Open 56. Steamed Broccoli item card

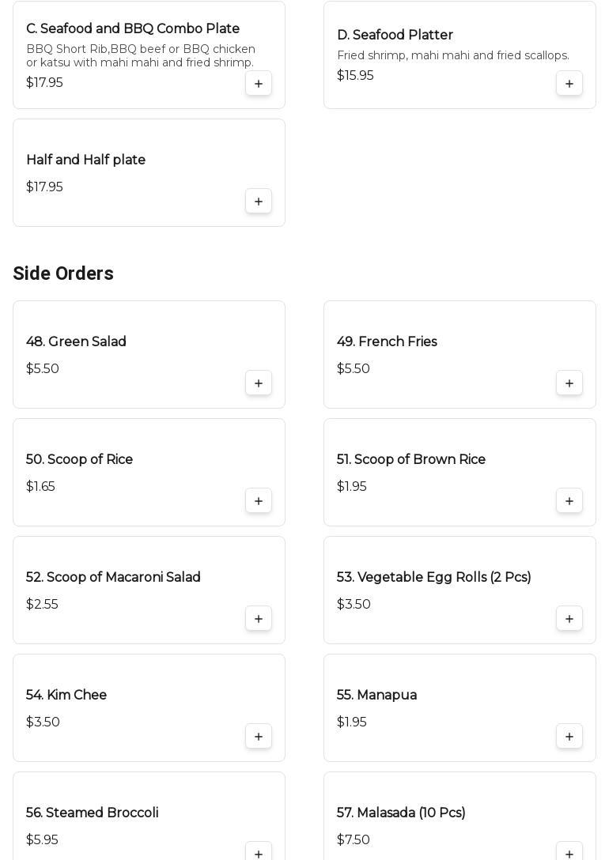pyautogui.click(x=93, y=813)
